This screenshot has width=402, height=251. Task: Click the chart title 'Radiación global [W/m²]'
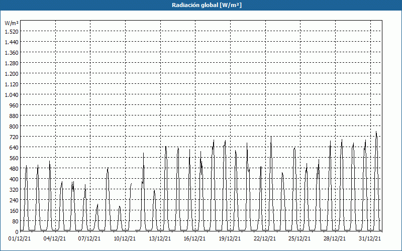pyautogui.click(x=207, y=5)
